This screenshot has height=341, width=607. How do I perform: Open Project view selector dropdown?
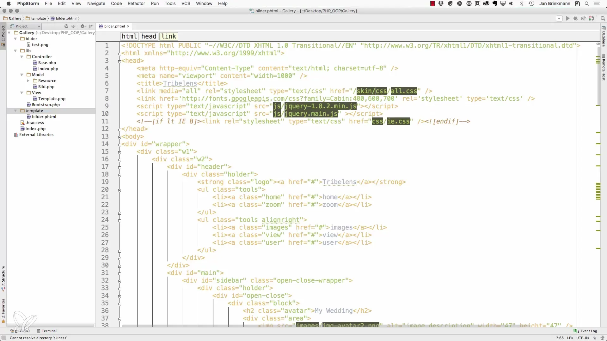tap(25, 26)
